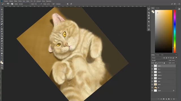The image size is (181, 101).
Task: Open the Search icon at top right
Action: [172, 4]
